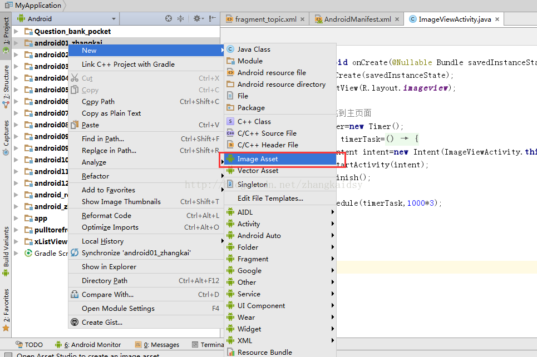Select Show in Explorer menu entry
This screenshot has height=357, width=537.
pyautogui.click(x=146, y=266)
